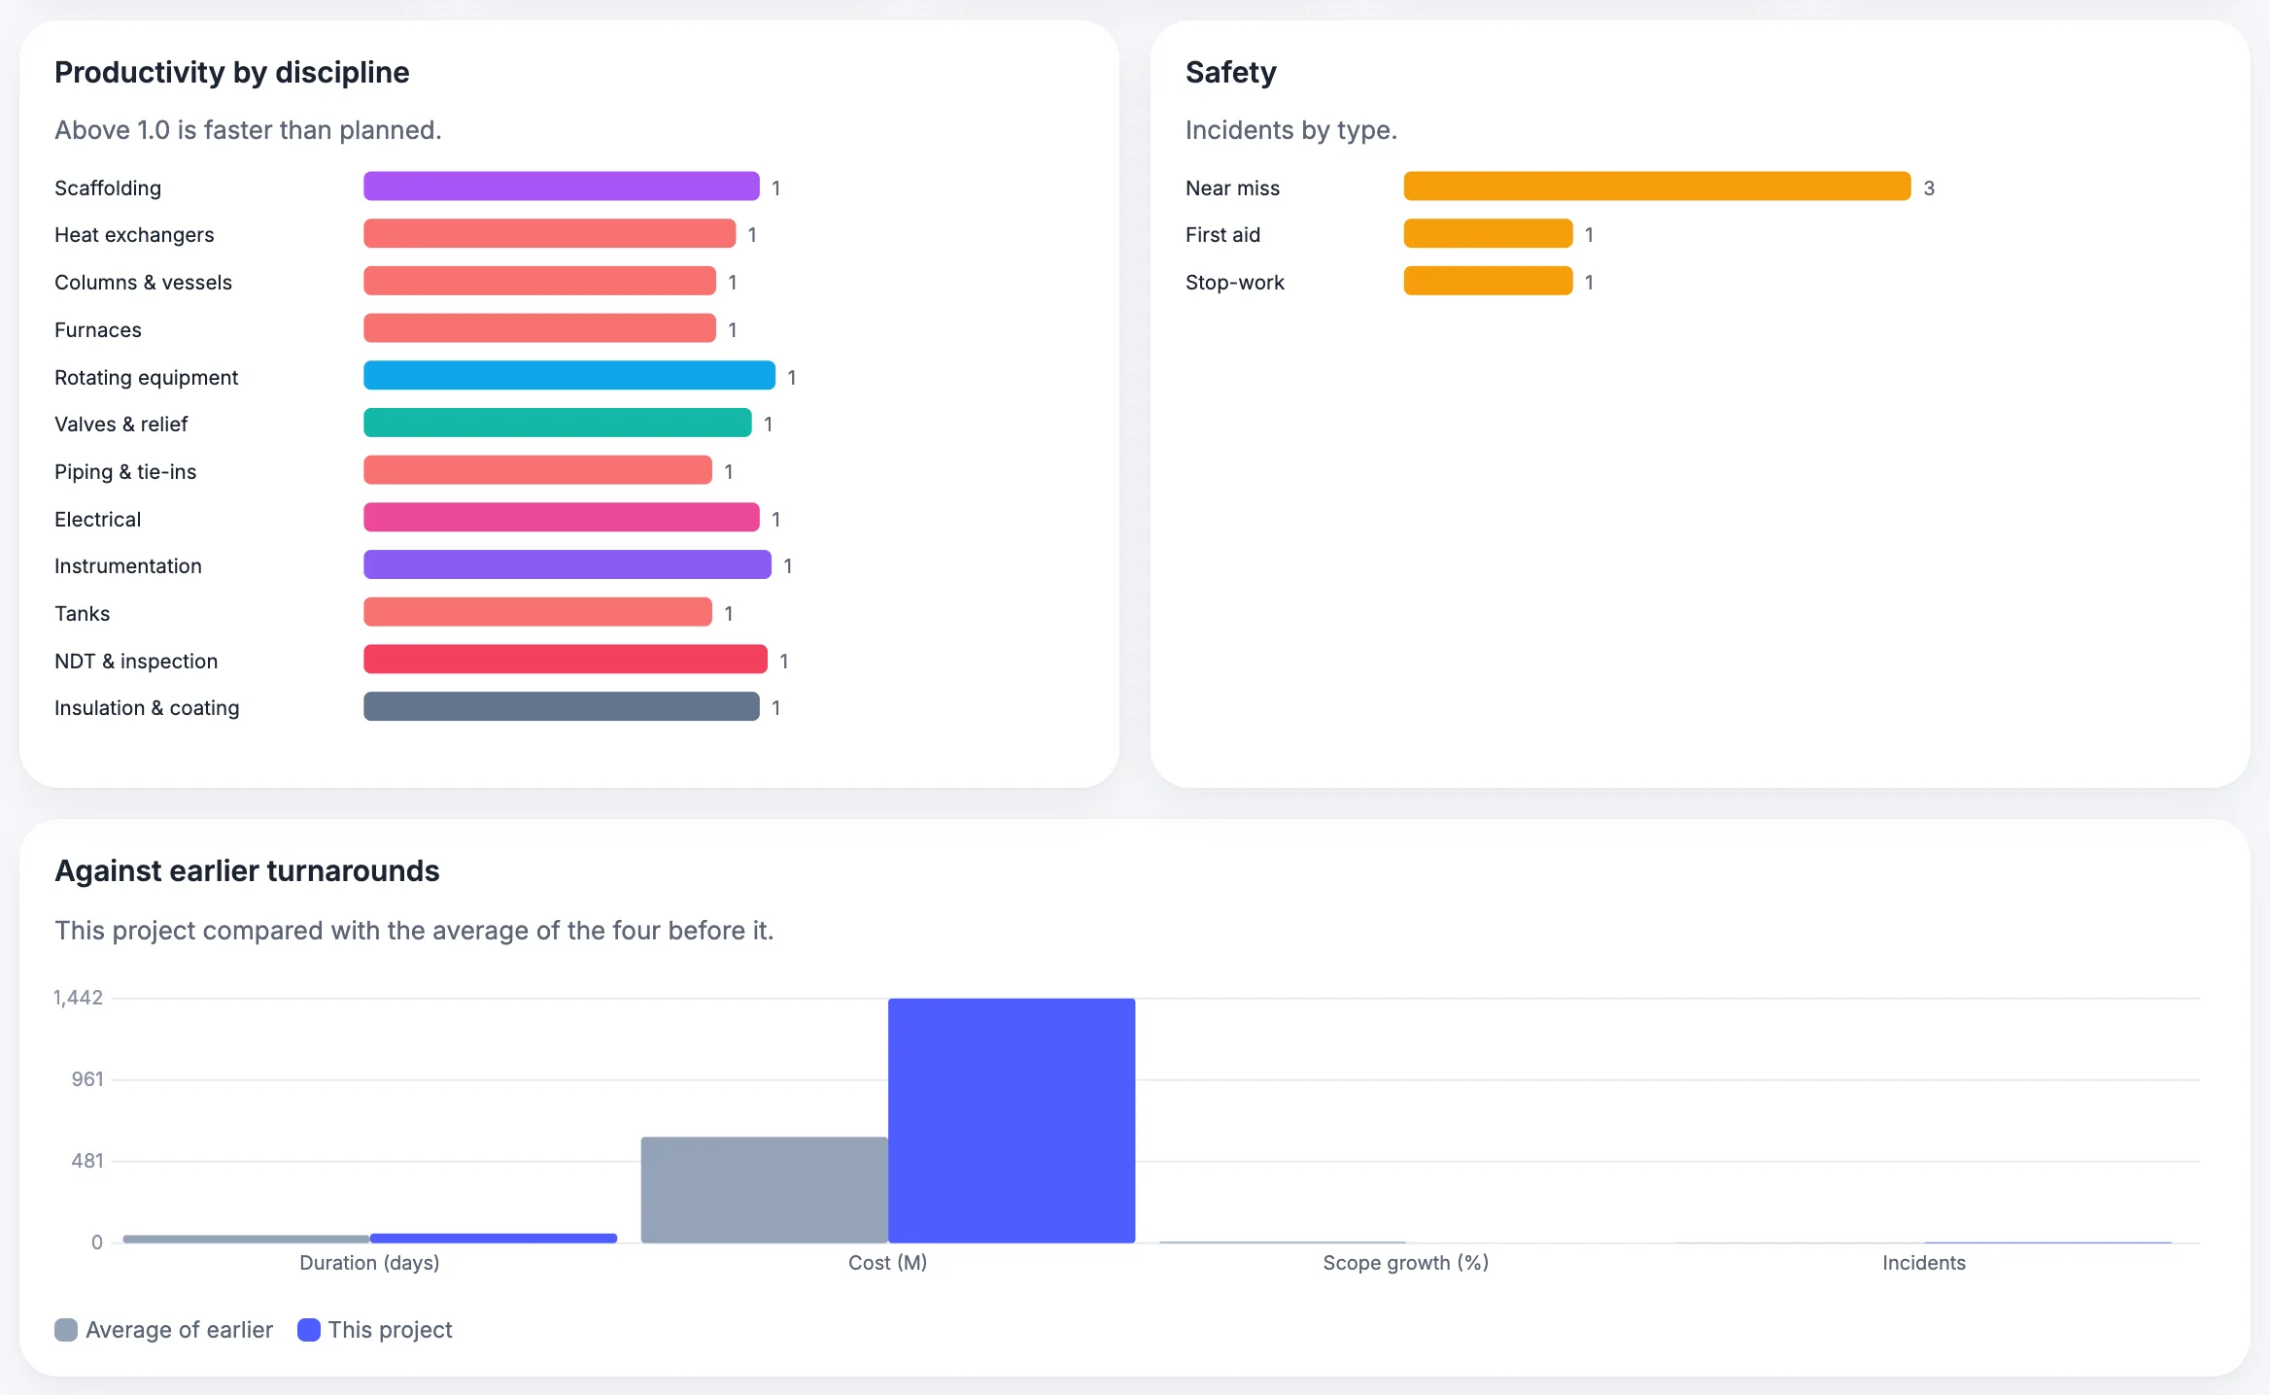Click the 'Cost (M)' axis label
Image resolution: width=2270 pixels, height=1395 pixels.
pyautogui.click(x=888, y=1262)
